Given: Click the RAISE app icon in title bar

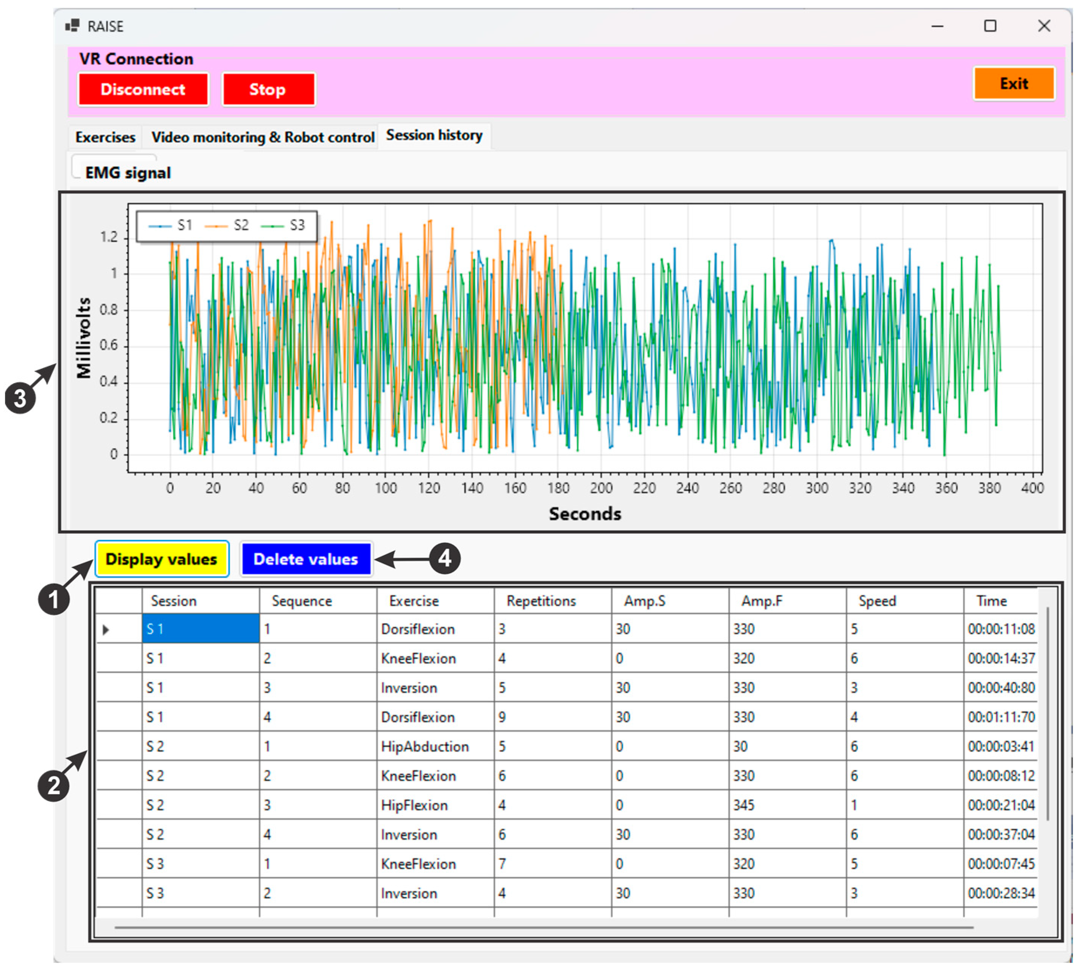Looking at the screenshot, I should (72, 25).
